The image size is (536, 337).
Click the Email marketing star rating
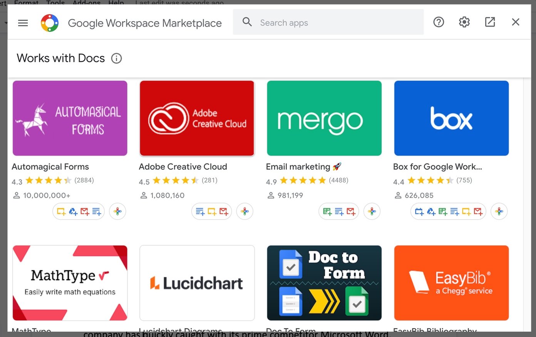click(302, 180)
